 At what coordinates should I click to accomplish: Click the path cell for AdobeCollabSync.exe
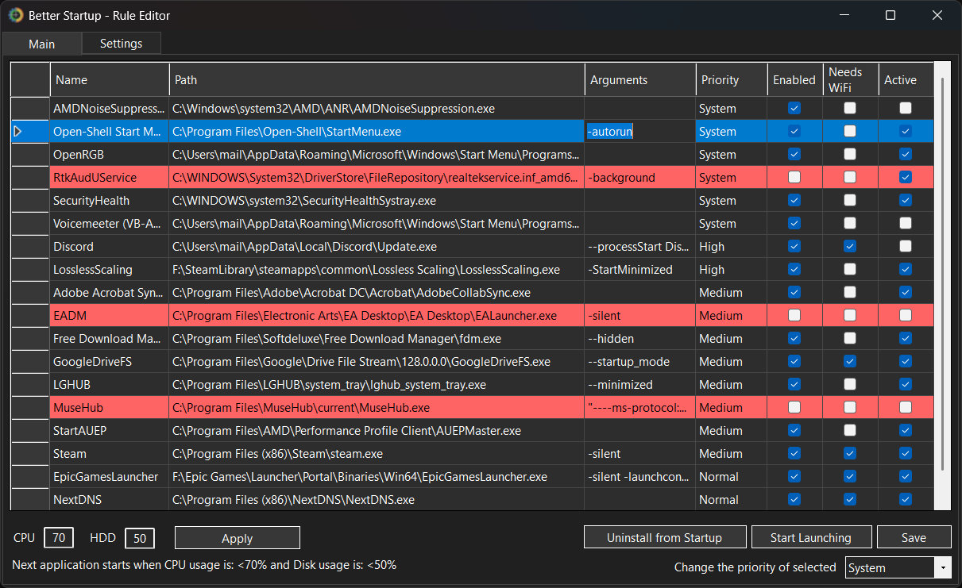coord(377,293)
